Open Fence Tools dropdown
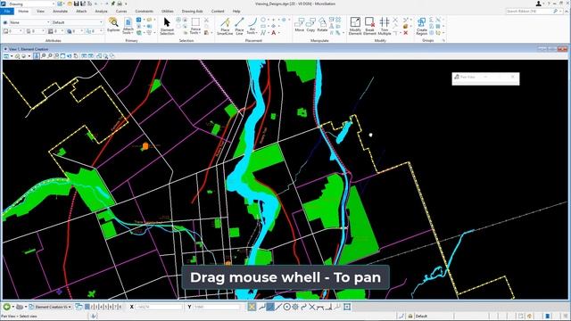 click(x=195, y=26)
